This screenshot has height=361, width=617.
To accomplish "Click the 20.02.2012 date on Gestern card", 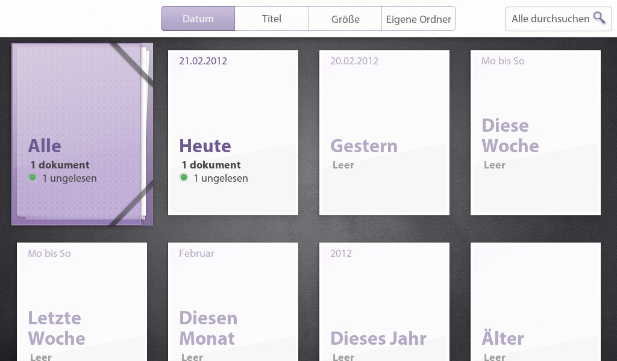I will (x=354, y=61).
